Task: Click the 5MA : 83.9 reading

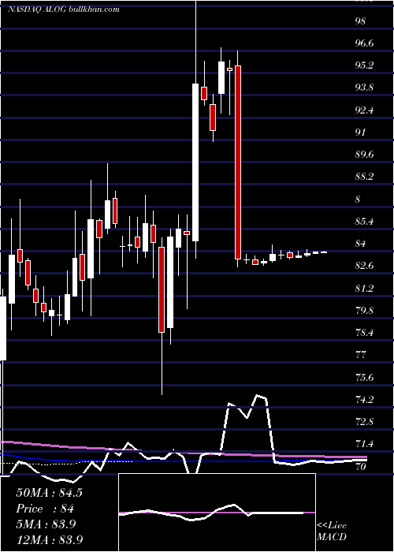Action: 46,524
